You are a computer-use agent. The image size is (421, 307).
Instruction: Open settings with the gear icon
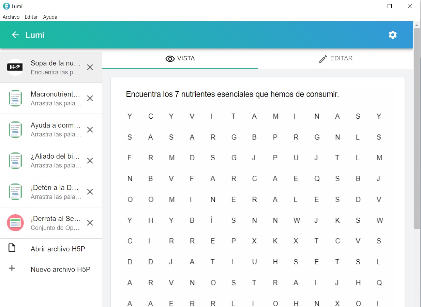(x=393, y=35)
